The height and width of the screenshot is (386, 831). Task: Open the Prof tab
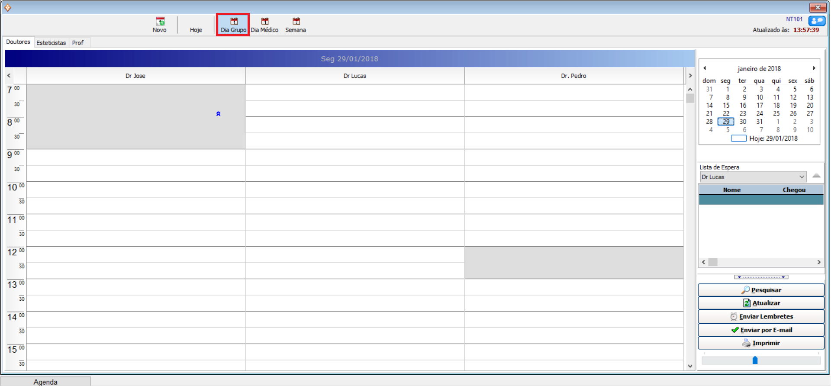(x=78, y=43)
